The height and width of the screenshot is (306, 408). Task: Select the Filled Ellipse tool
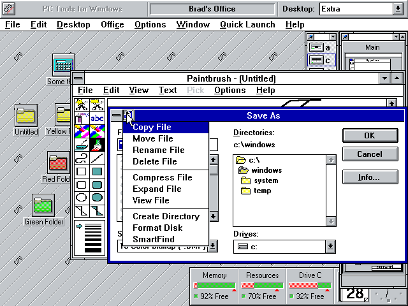98,198
